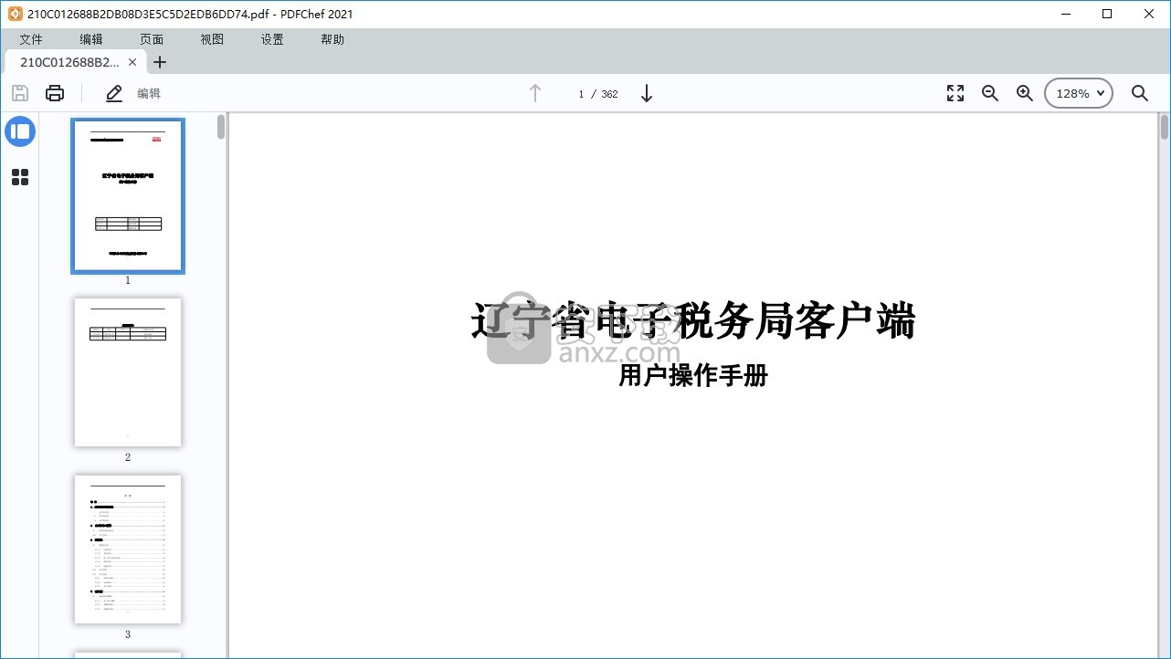
Task: Print the document with printer icon
Action: click(55, 93)
